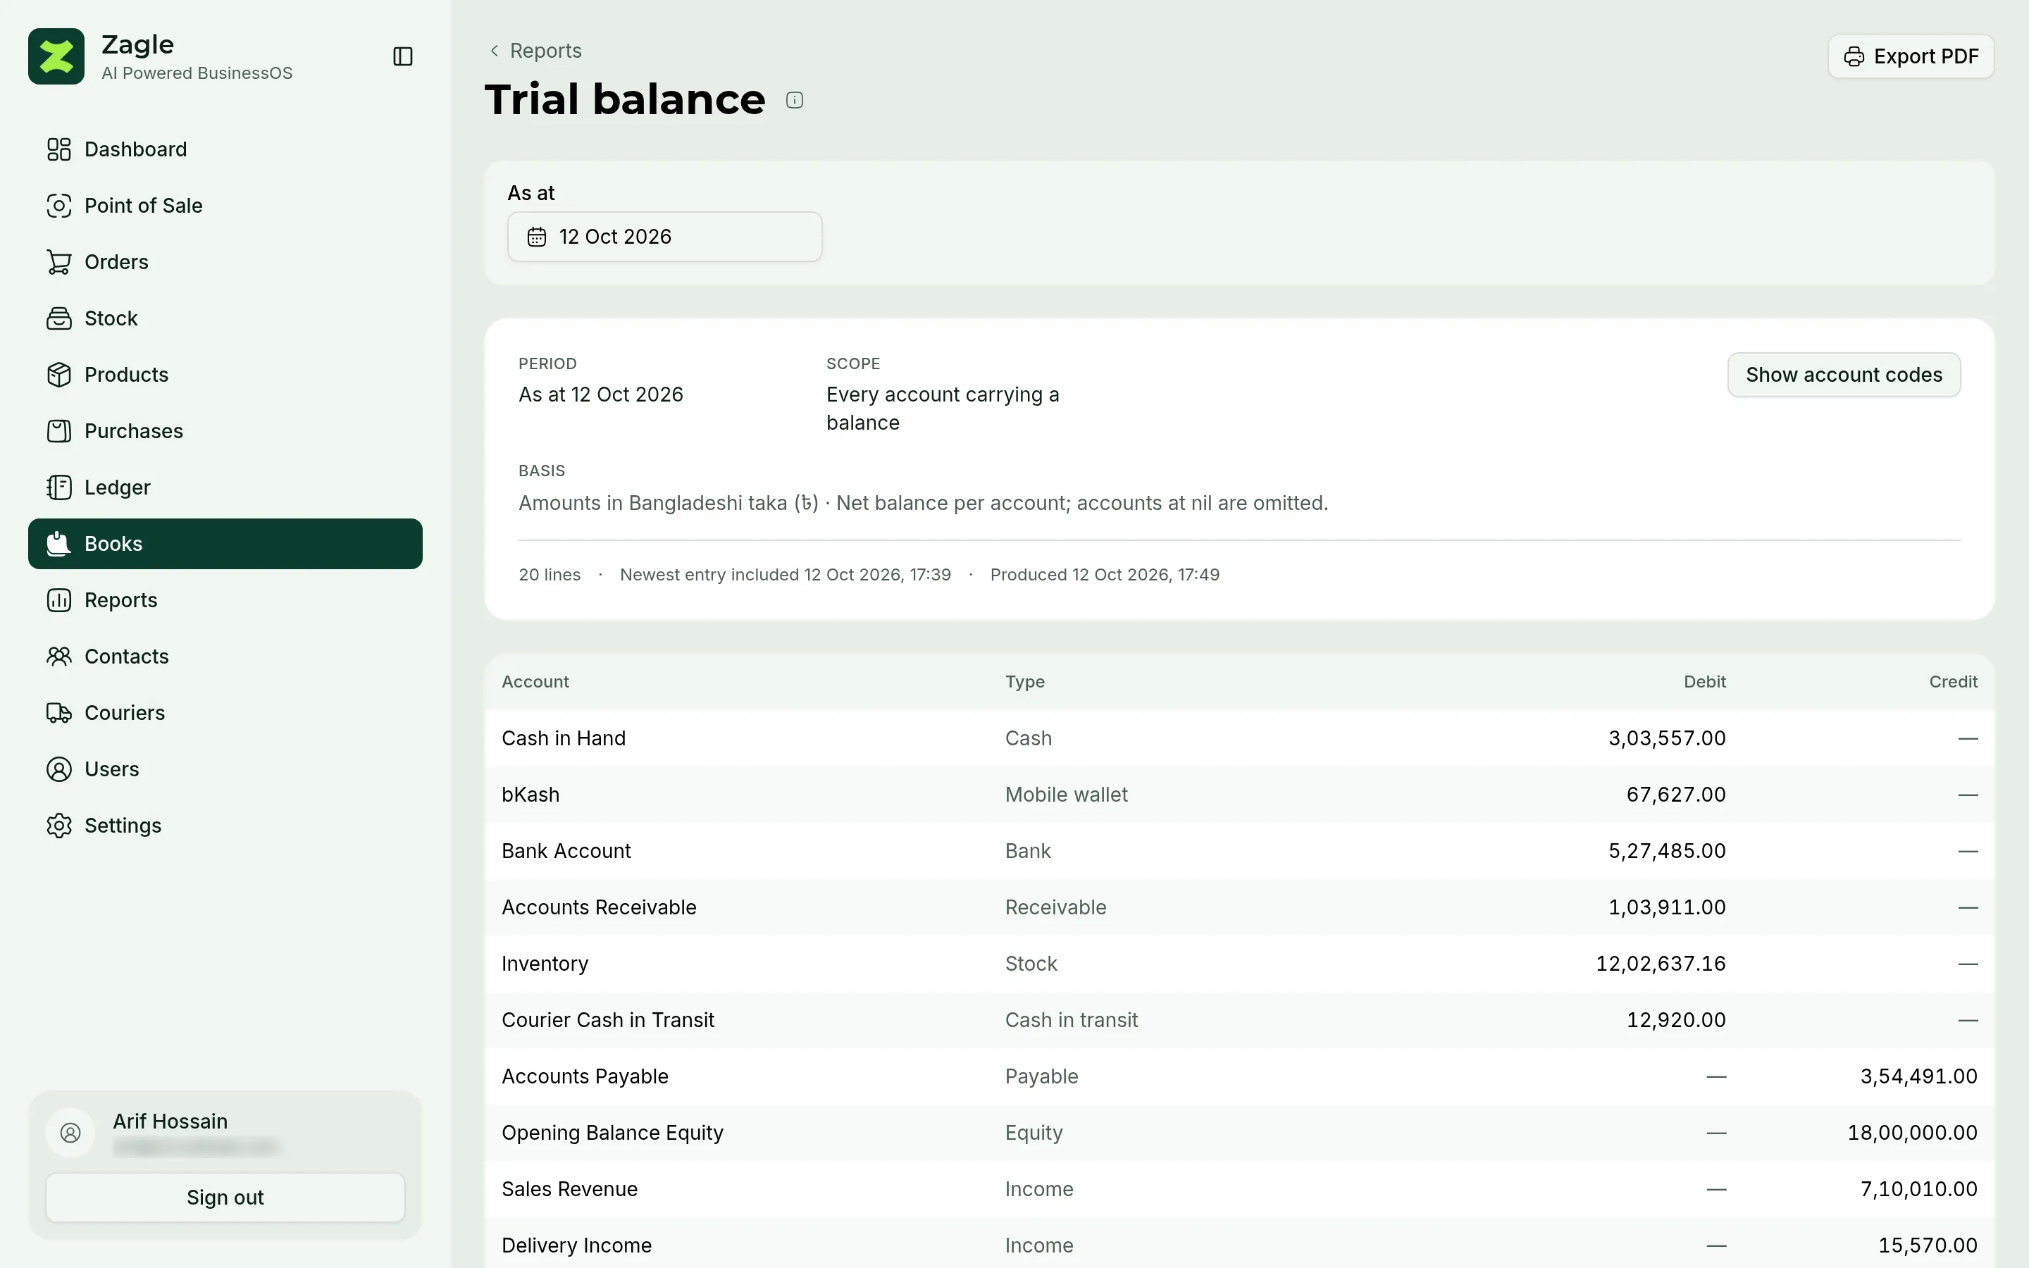Open the As at date picker

tap(664, 237)
